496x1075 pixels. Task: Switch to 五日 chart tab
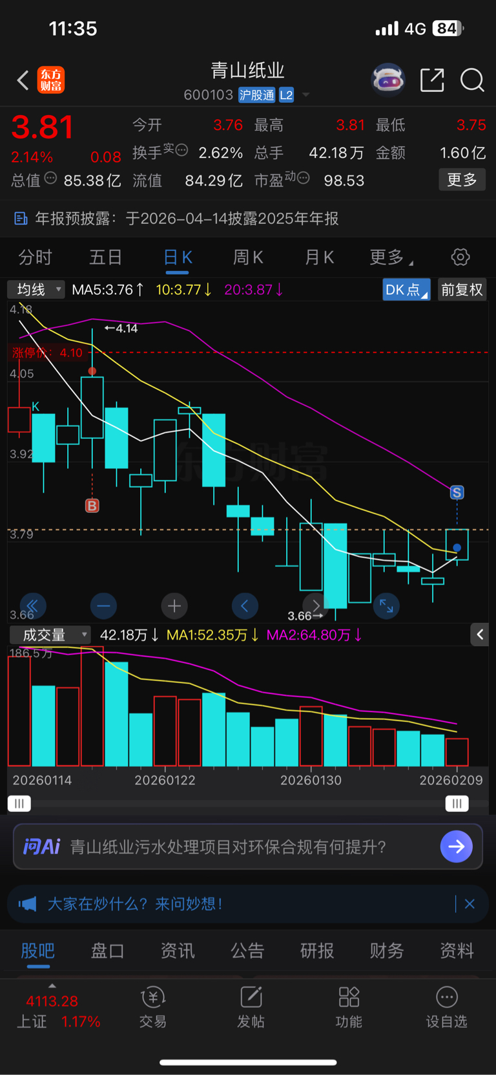[106, 257]
